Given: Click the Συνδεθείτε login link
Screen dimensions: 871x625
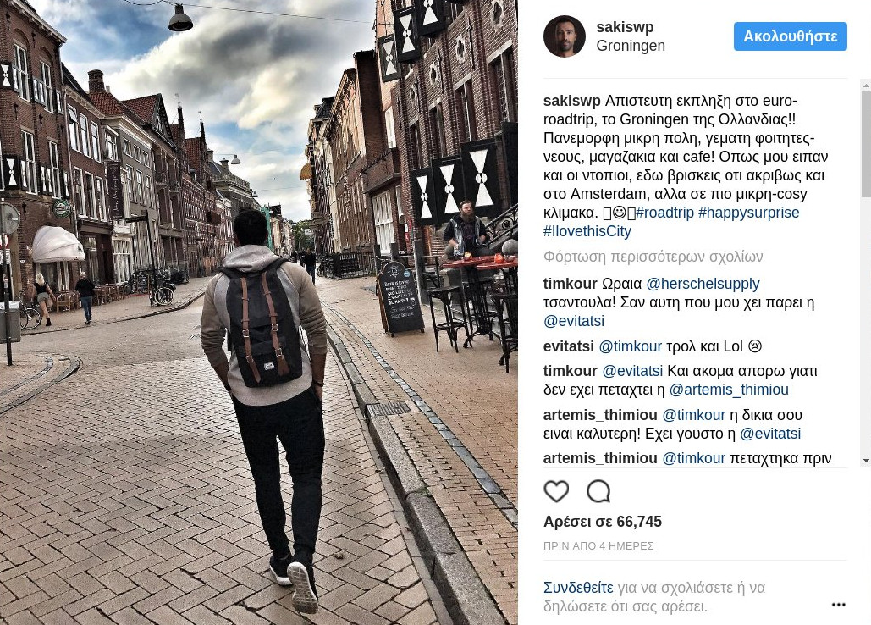Looking at the screenshot, I should pos(578,588).
